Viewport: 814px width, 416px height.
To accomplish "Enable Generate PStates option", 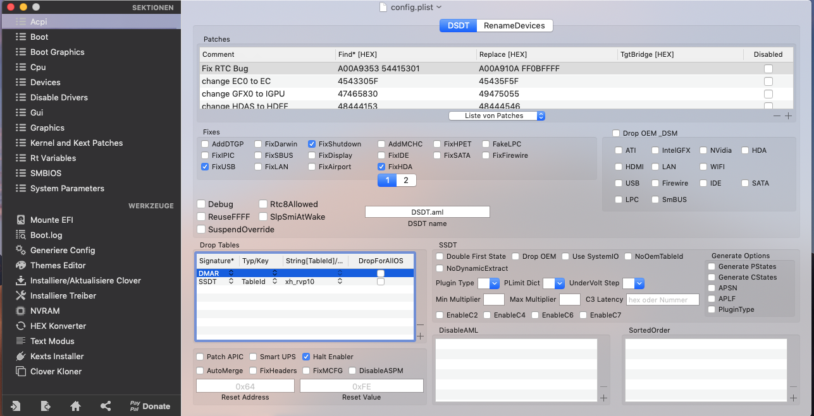I will [712, 266].
